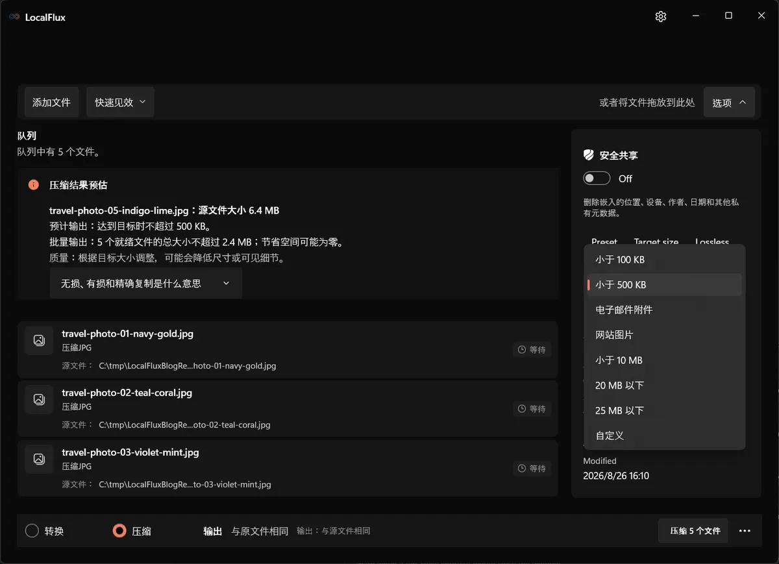Click the 或者将文件拖放到此处 hint
Viewport: 779px width, 564px height.
(647, 103)
